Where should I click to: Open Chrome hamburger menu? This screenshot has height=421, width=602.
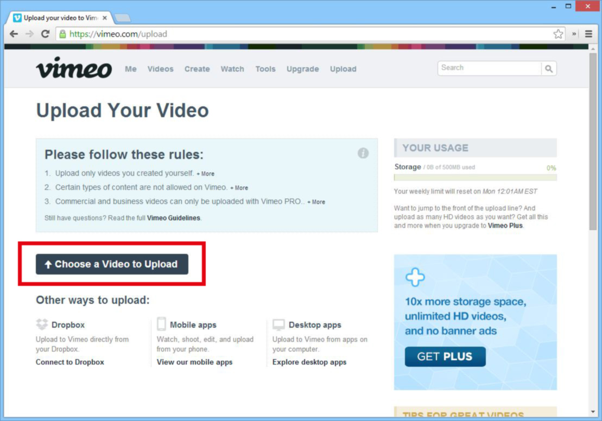pyautogui.click(x=588, y=34)
